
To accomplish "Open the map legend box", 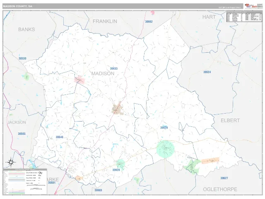I will tap(25, 182).
